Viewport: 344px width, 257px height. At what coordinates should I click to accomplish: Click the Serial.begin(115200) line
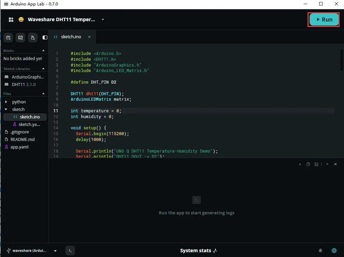point(102,134)
